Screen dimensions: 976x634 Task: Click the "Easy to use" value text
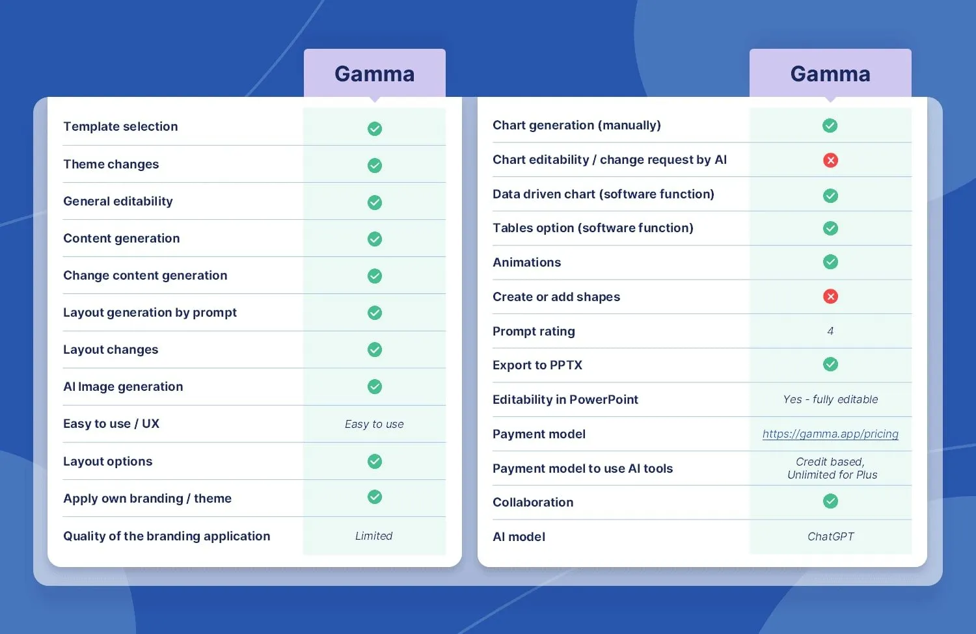(374, 425)
